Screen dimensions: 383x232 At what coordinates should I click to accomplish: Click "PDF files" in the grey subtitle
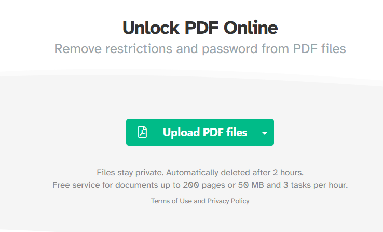pyautogui.click(x=318, y=49)
